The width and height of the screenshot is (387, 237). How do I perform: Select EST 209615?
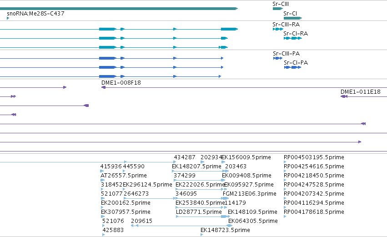point(142,221)
